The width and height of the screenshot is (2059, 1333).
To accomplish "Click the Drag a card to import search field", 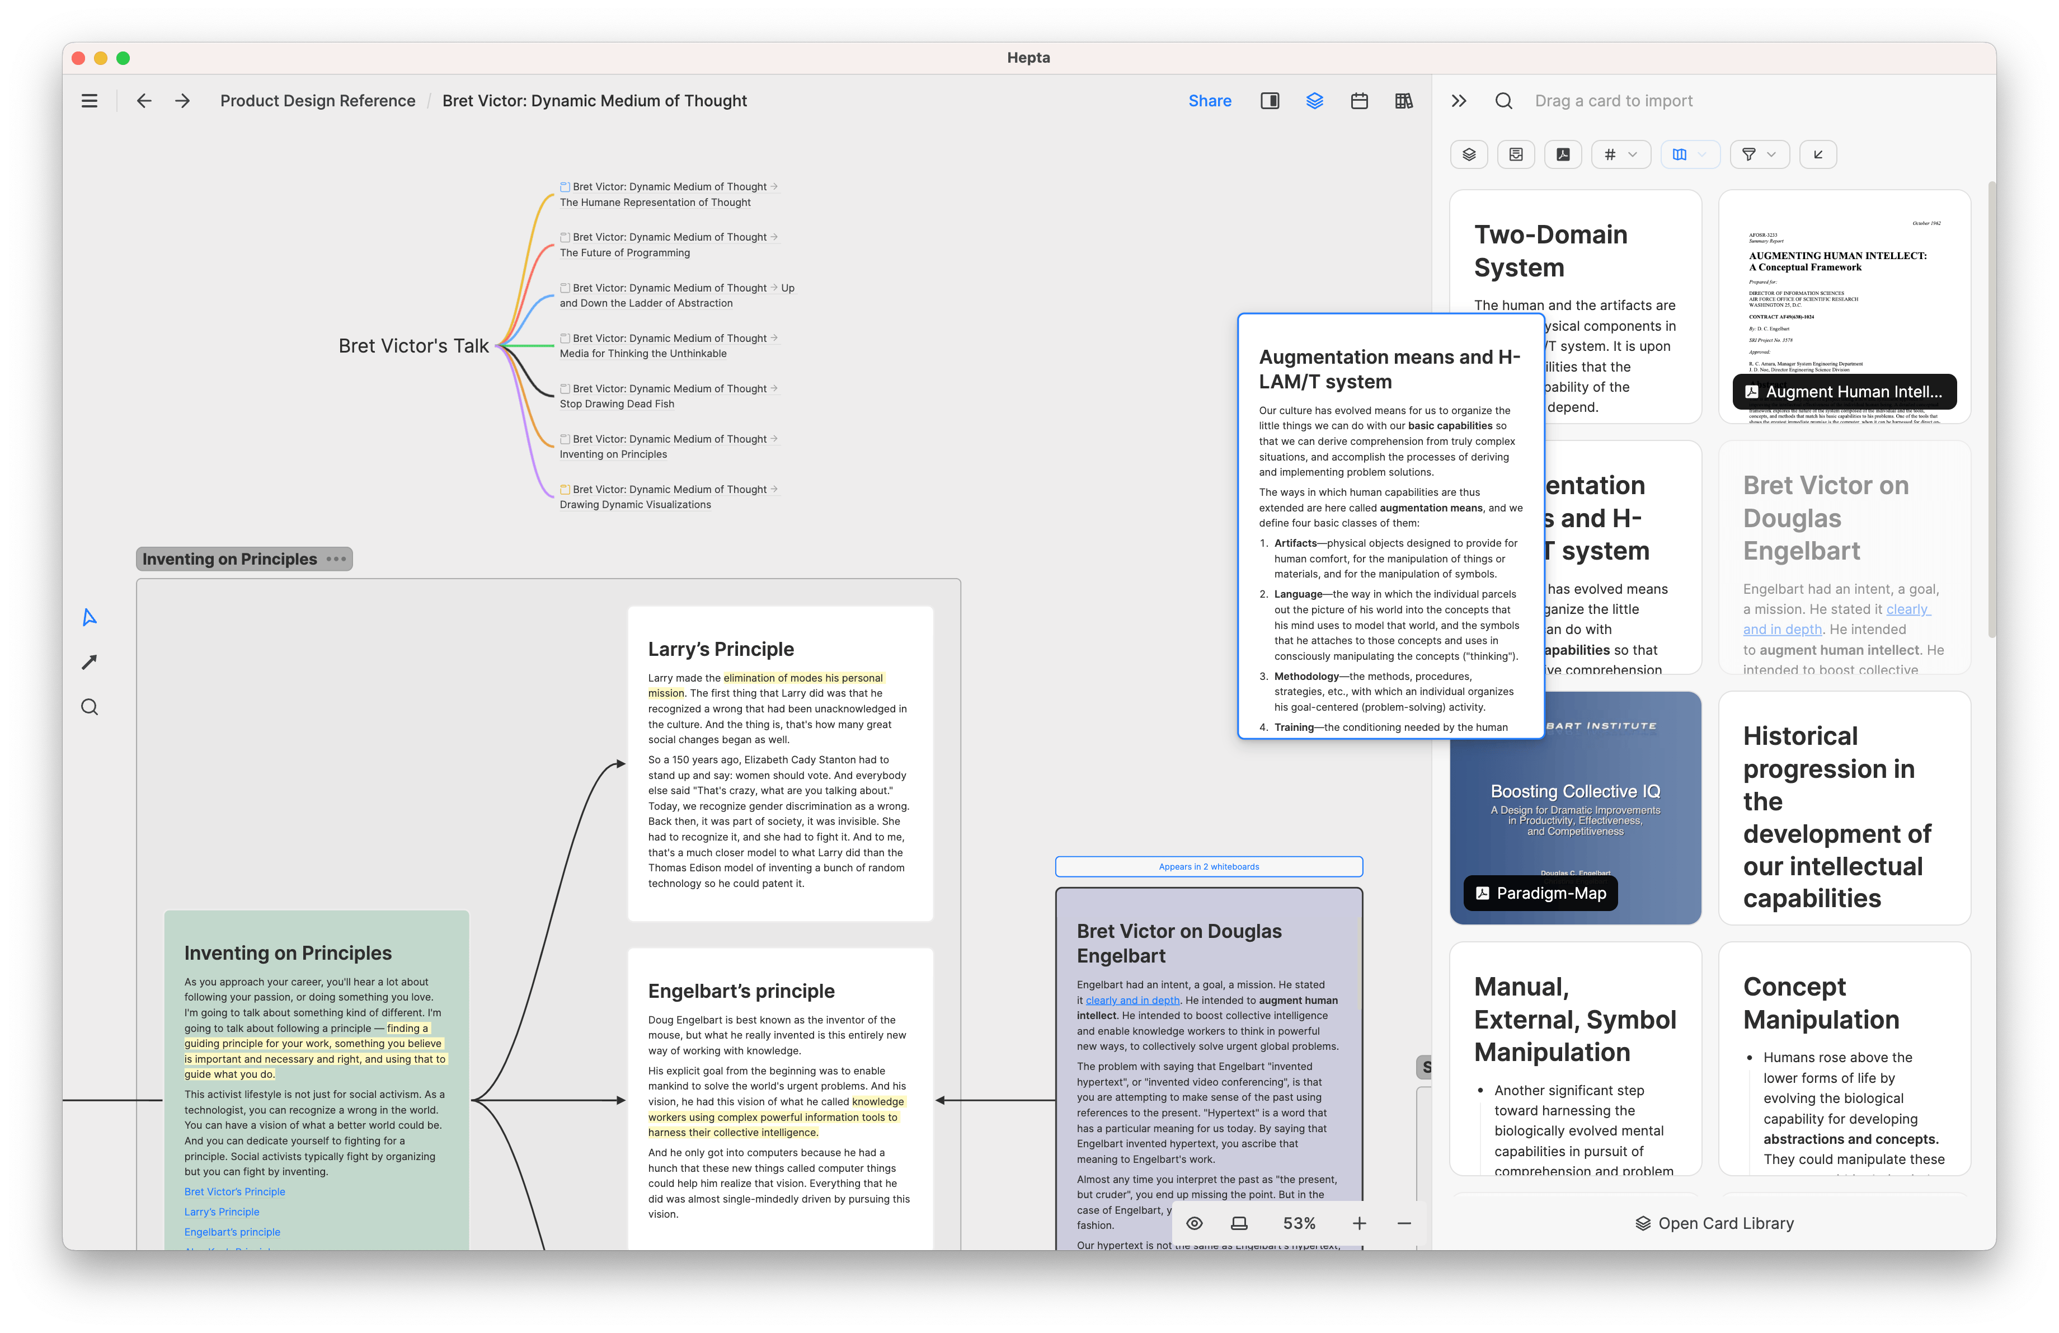I will pos(1614,100).
